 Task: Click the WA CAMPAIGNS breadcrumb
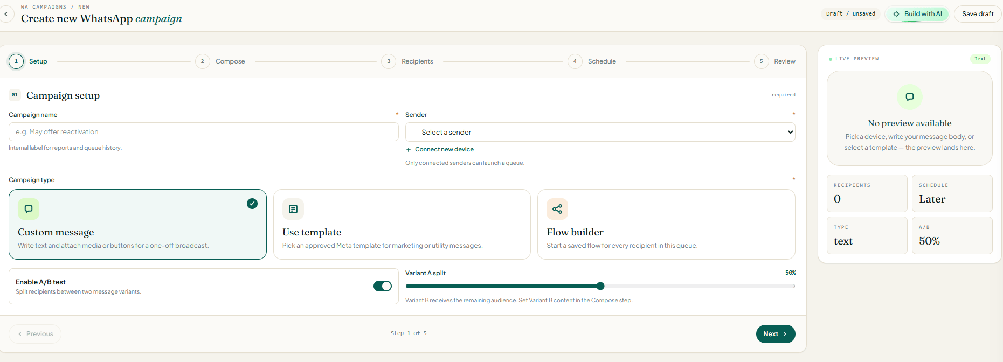[x=44, y=7]
